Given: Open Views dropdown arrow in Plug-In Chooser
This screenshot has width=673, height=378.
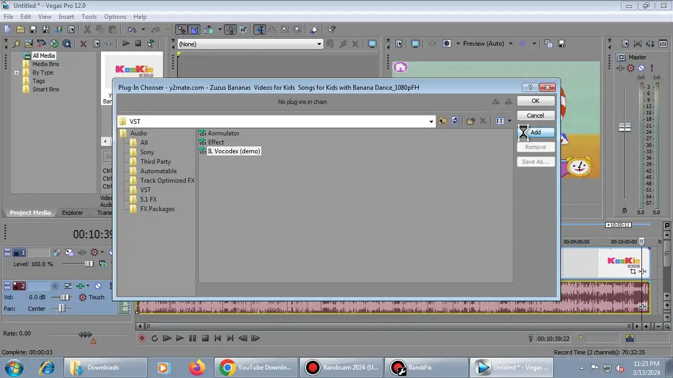Looking at the screenshot, I should click(509, 121).
